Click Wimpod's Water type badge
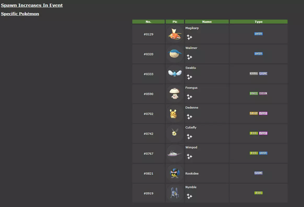Image resolution: width=304 pixels, height=207 pixels. point(263,153)
